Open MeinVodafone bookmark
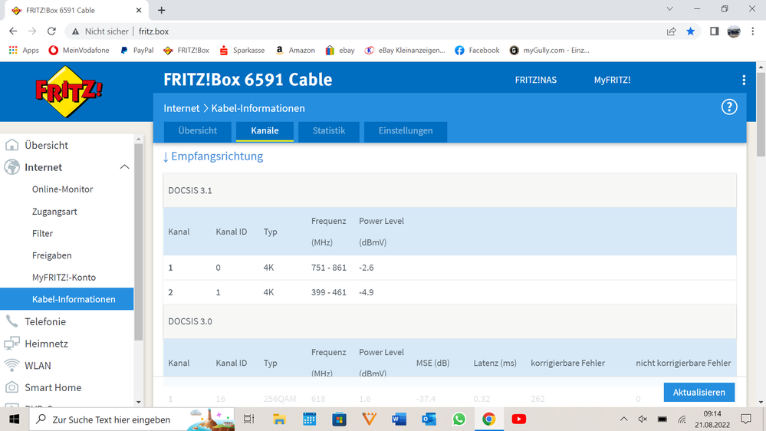766x431 pixels. coord(79,51)
